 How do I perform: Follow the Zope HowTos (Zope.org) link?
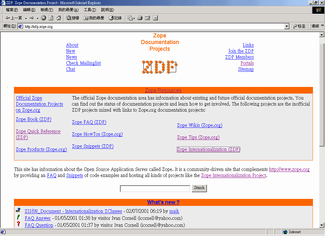pos(97,134)
